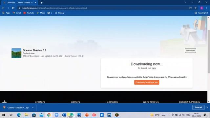Open the Maps bookmark
This screenshot has width=210, height=118.
[x=41, y=13]
